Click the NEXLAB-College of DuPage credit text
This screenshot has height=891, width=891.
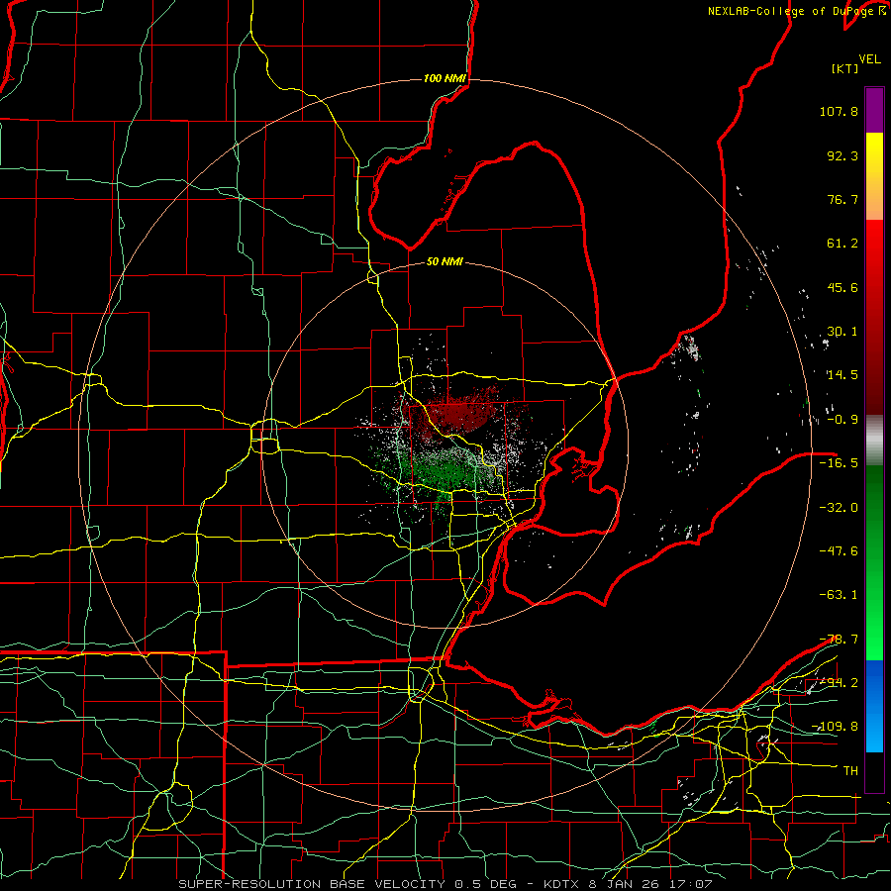[x=797, y=11]
